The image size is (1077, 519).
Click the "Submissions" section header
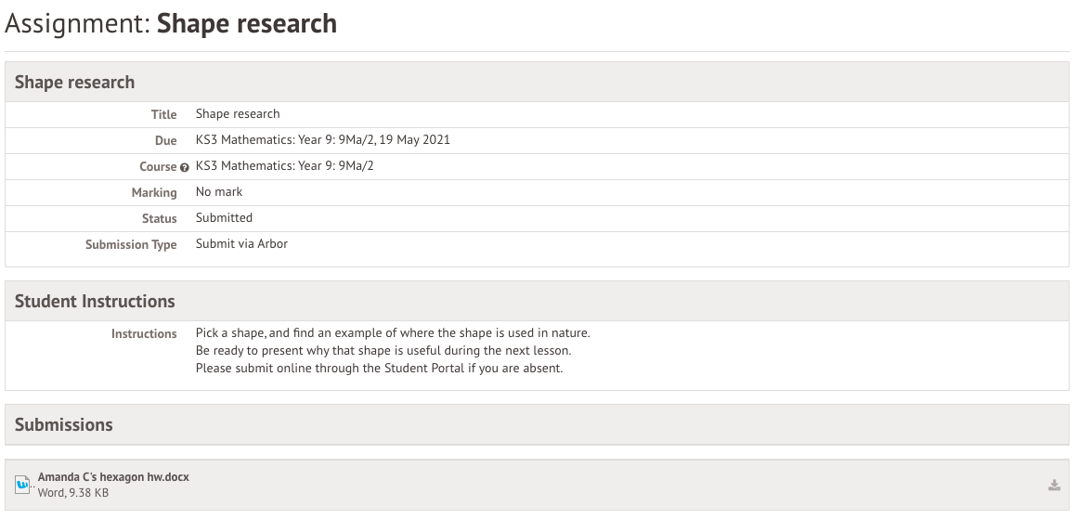pyautogui.click(x=63, y=424)
